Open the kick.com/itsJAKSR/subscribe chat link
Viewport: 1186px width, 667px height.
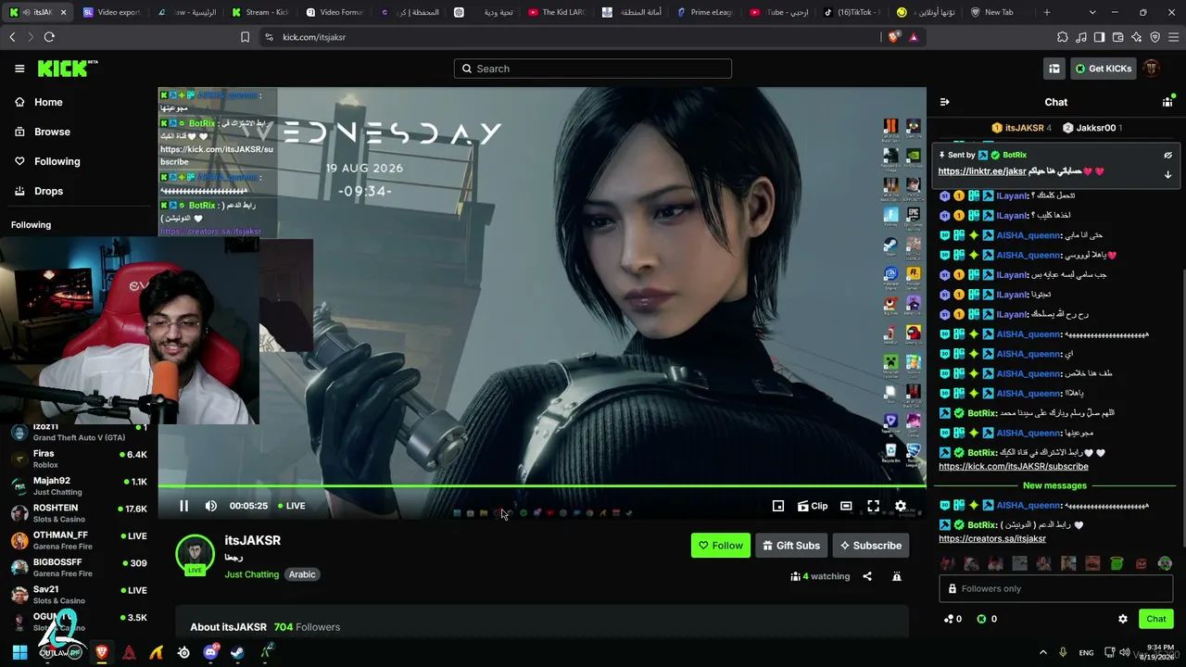1014,466
